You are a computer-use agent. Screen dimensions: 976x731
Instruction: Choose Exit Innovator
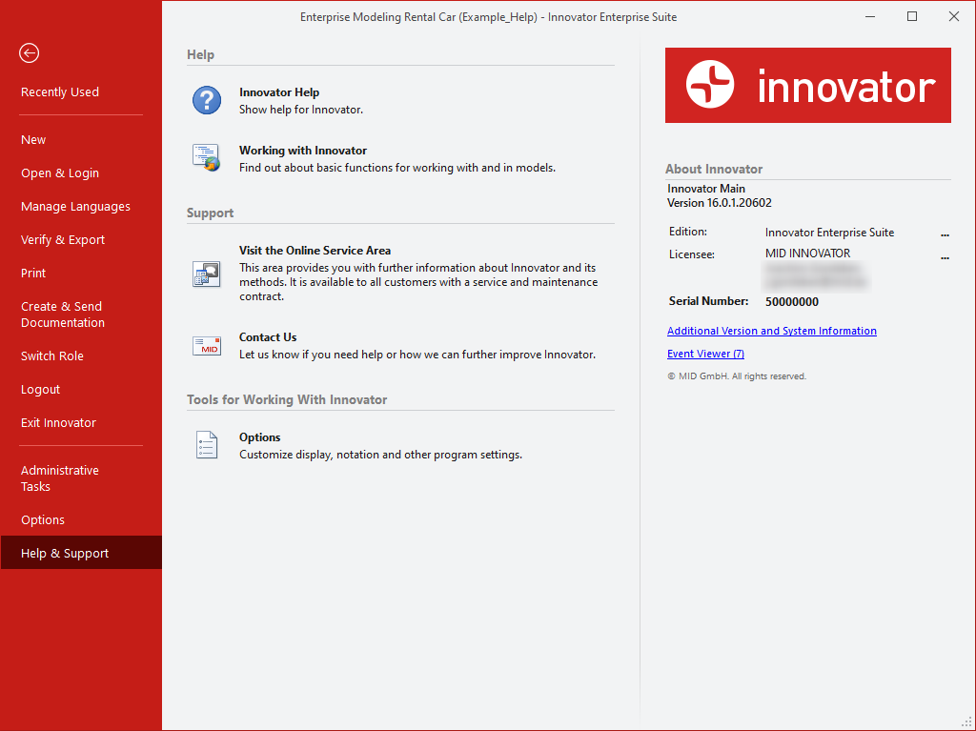(x=58, y=423)
